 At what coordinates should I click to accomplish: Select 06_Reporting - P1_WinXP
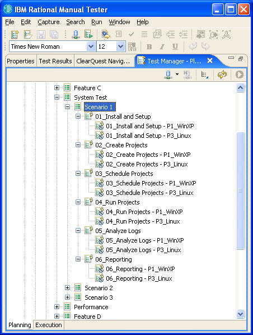click(140, 269)
